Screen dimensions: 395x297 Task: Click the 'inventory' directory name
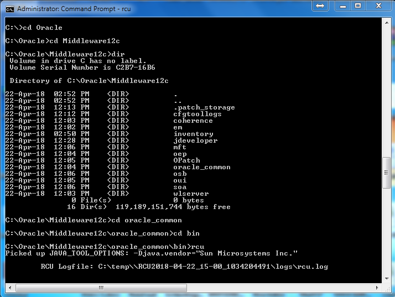point(193,134)
